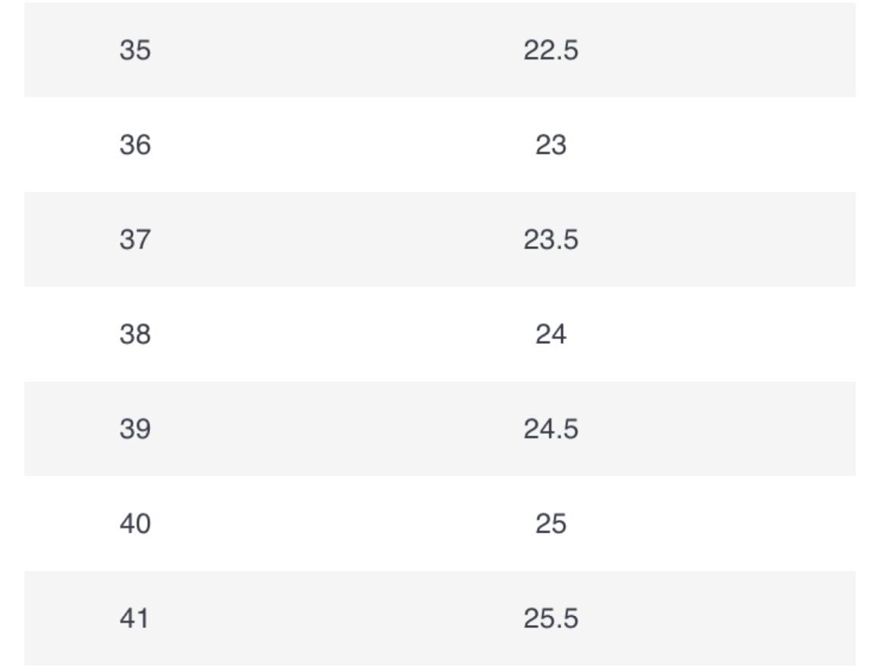The width and height of the screenshot is (874, 670).
Task: Click the size 38 cell
Action: pyautogui.click(x=135, y=334)
